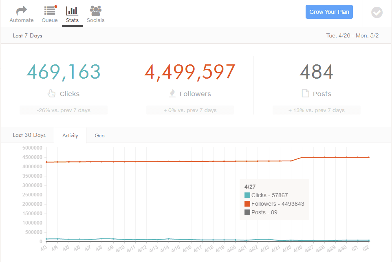Click the orange Followers legend swatch

(x=247, y=204)
